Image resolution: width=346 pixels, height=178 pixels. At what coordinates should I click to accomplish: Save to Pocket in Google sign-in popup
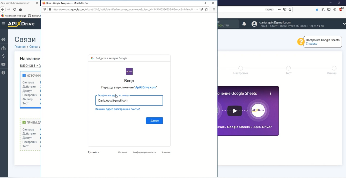click(201, 9)
